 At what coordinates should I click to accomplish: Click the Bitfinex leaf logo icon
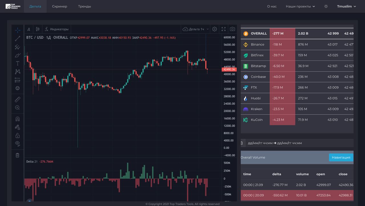[x=246, y=55]
